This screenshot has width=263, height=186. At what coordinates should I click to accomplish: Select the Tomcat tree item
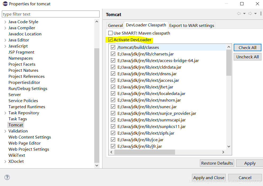point(16,125)
